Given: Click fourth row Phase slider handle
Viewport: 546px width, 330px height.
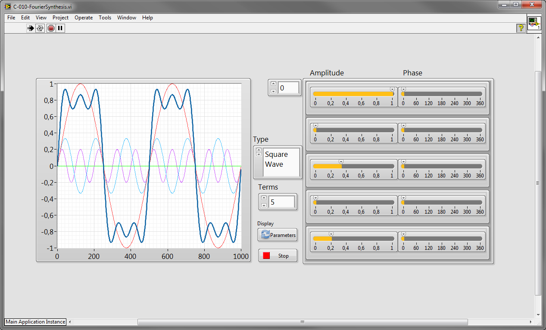Looking at the screenshot, I should [403, 198].
